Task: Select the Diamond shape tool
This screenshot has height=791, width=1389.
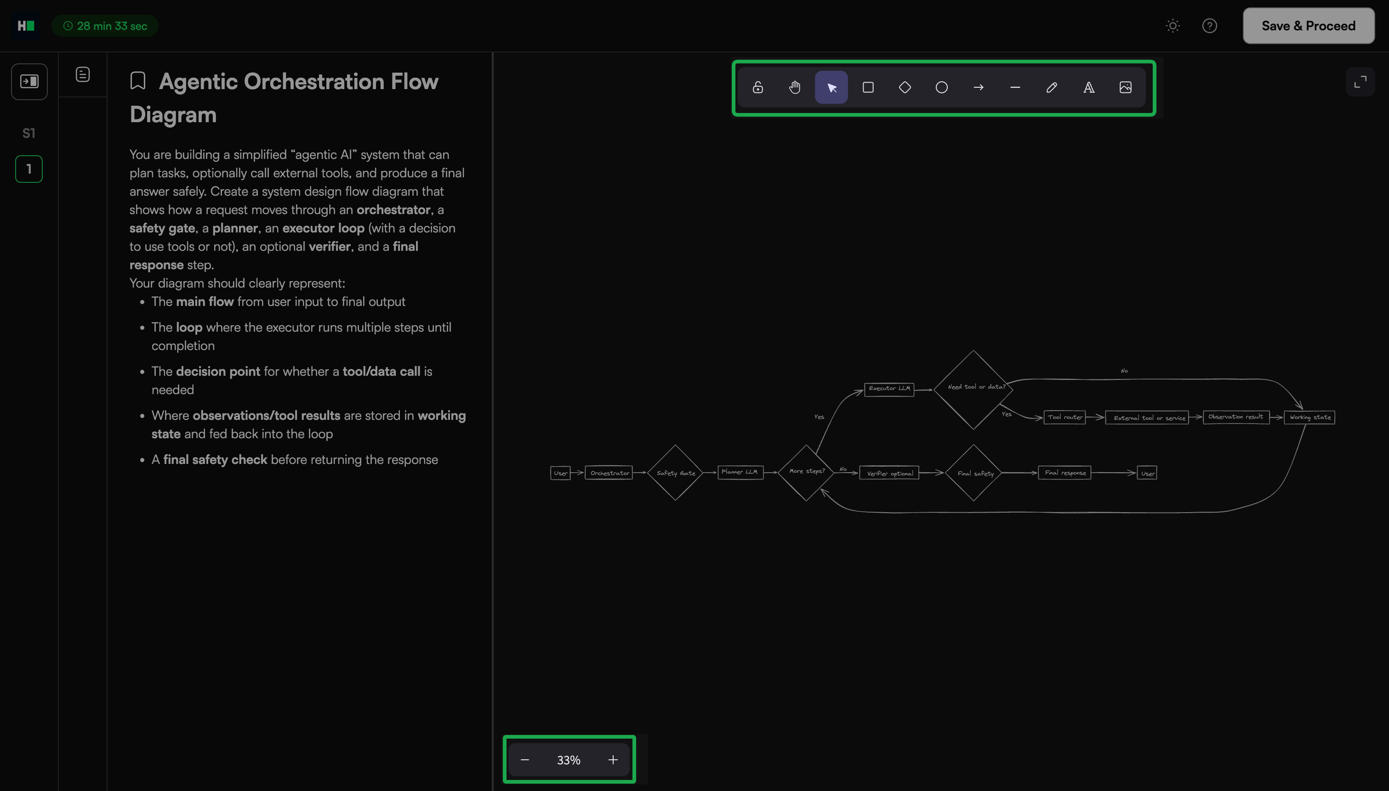Action: (905, 87)
